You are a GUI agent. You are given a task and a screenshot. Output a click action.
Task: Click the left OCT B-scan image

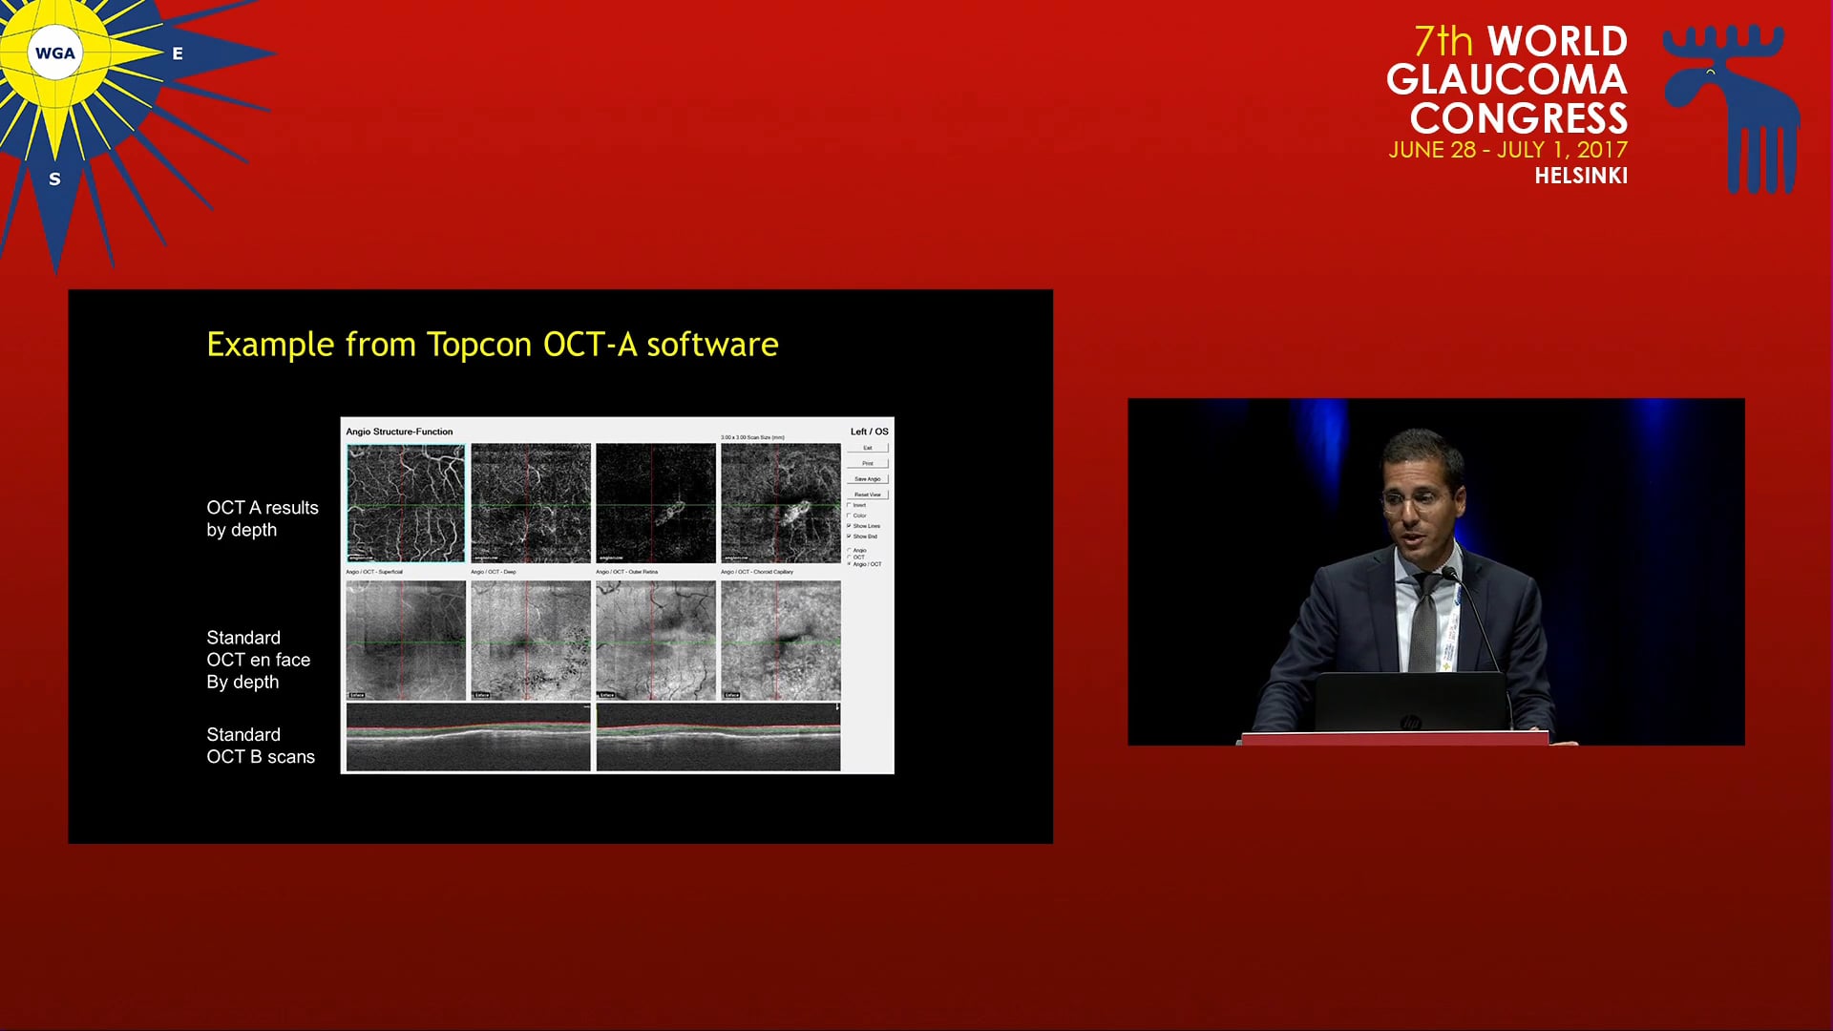(466, 737)
